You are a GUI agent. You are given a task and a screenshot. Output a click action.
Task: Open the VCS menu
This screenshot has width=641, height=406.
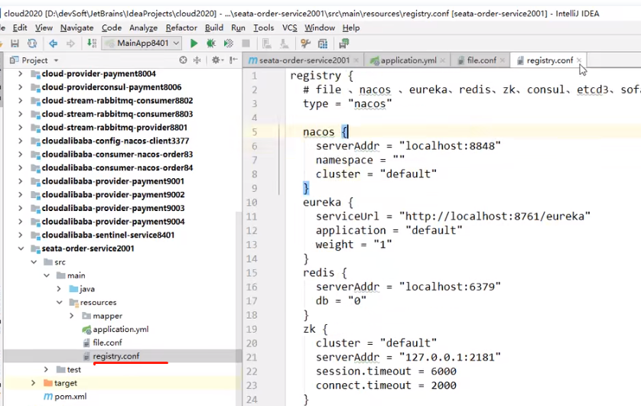click(x=289, y=28)
